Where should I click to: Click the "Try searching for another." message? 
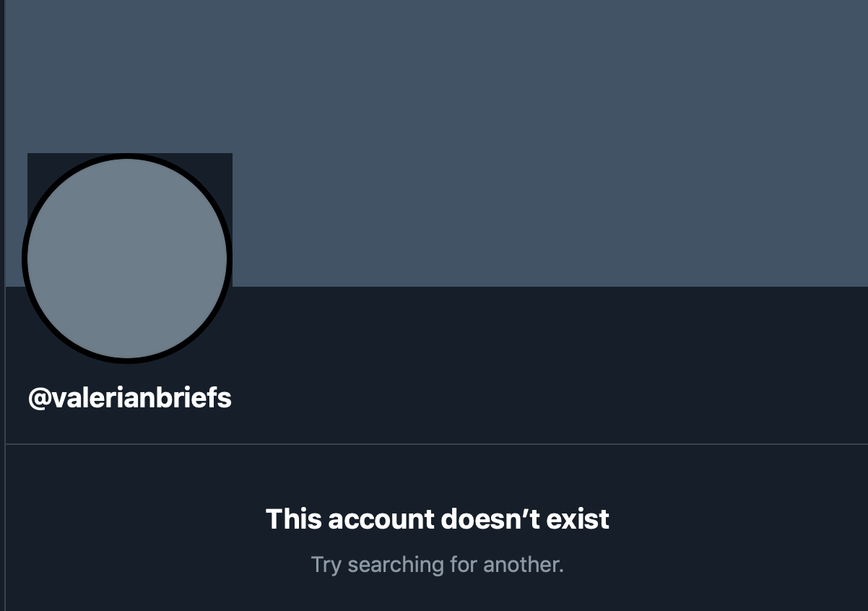pos(438,565)
